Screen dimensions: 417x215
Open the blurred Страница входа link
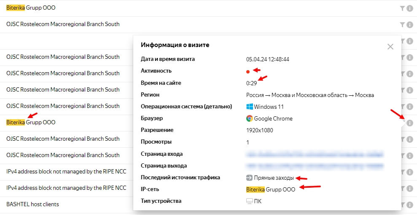pyautogui.click(x=315, y=154)
